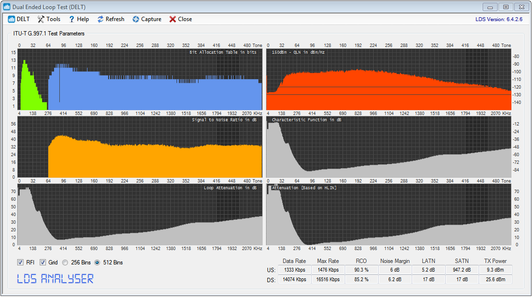Click the downstream Max Rate 16516 Kbps field
532x297 pixels.
click(x=328, y=280)
